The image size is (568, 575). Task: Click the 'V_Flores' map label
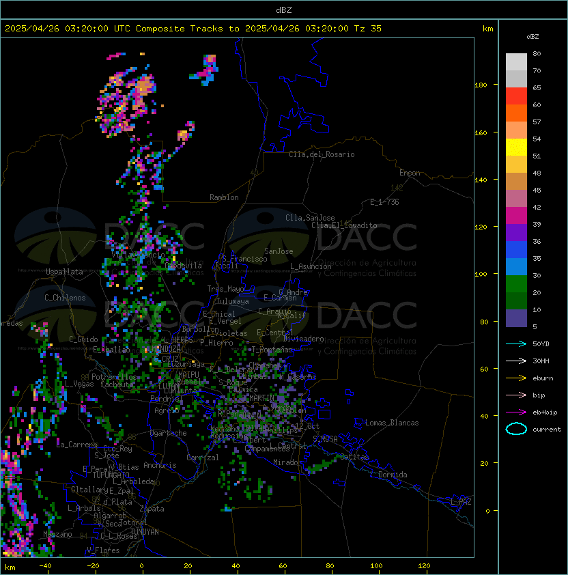click(x=103, y=550)
